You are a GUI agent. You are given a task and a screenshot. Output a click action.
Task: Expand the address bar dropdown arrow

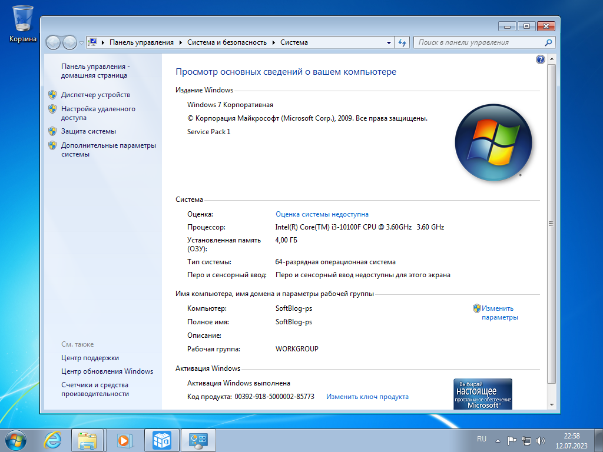click(x=388, y=42)
